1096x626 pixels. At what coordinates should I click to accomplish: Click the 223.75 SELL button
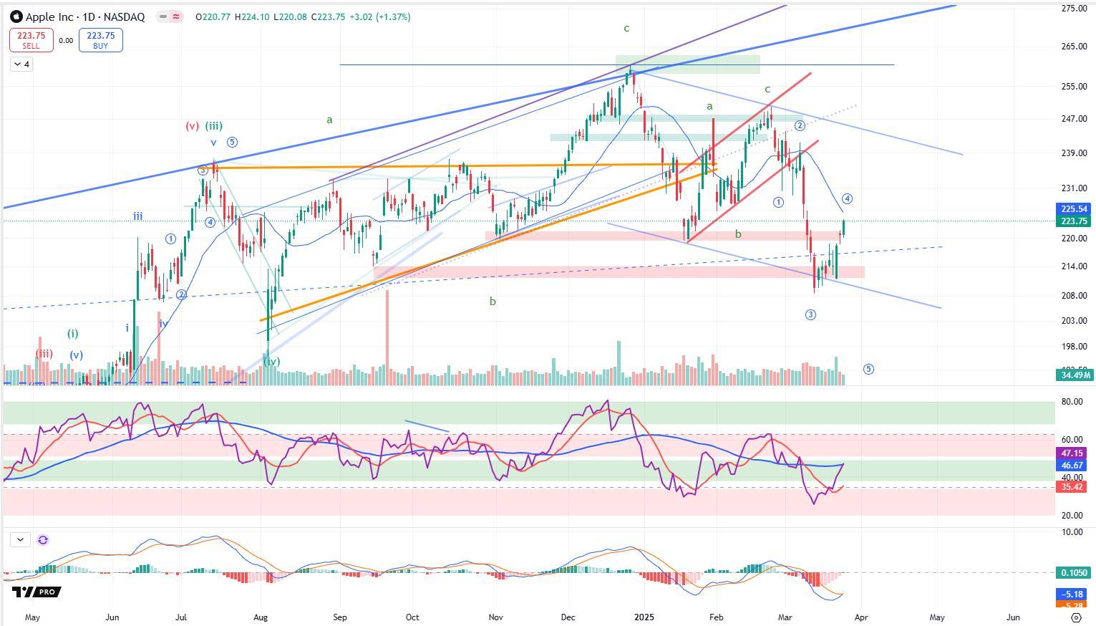(31, 40)
